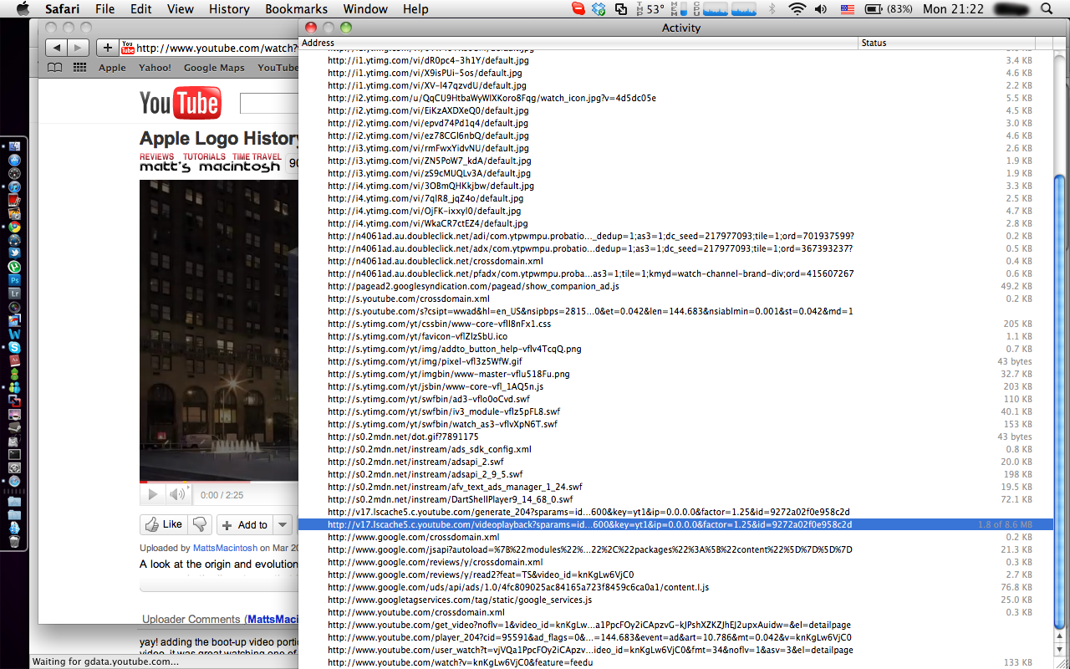Image resolution: width=1070 pixels, height=669 pixels.
Task: Select the favicon-vflZlzSbU.ico row
Action: [676, 336]
